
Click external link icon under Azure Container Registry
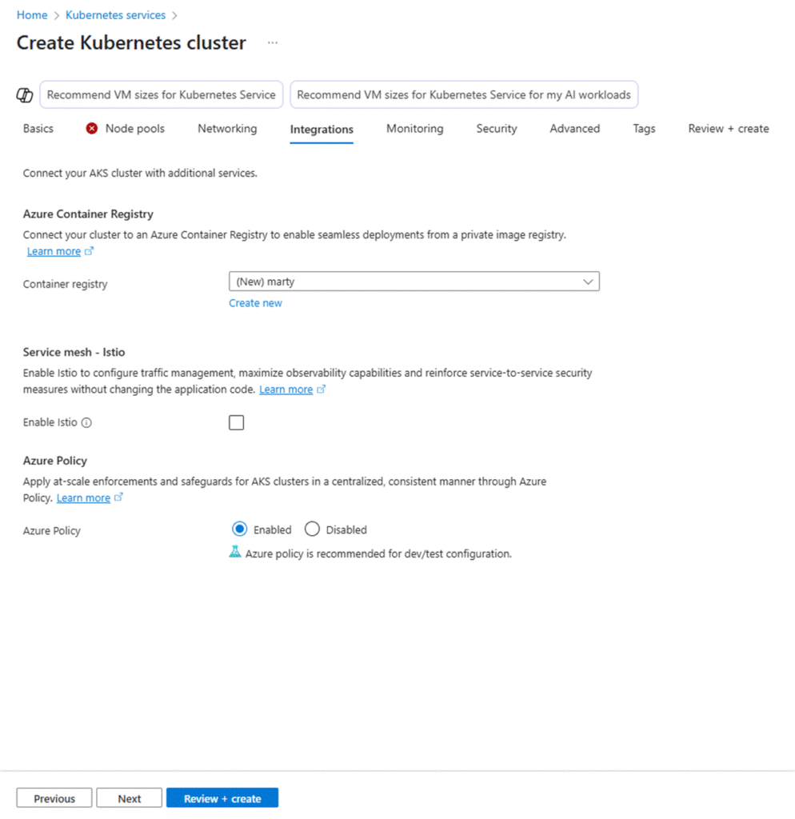tap(90, 251)
